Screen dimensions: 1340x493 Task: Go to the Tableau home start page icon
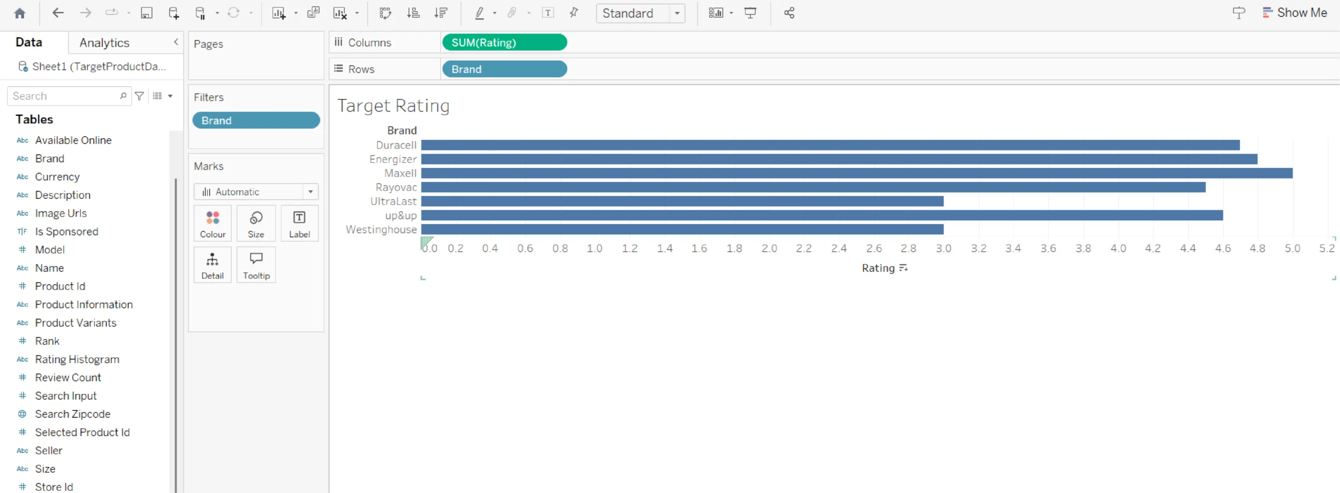pyautogui.click(x=20, y=13)
